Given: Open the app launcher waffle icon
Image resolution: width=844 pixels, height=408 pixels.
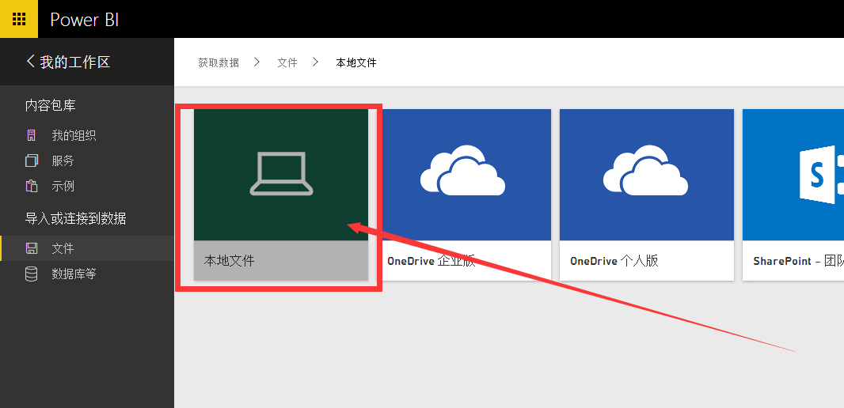Looking at the screenshot, I should (19, 19).
